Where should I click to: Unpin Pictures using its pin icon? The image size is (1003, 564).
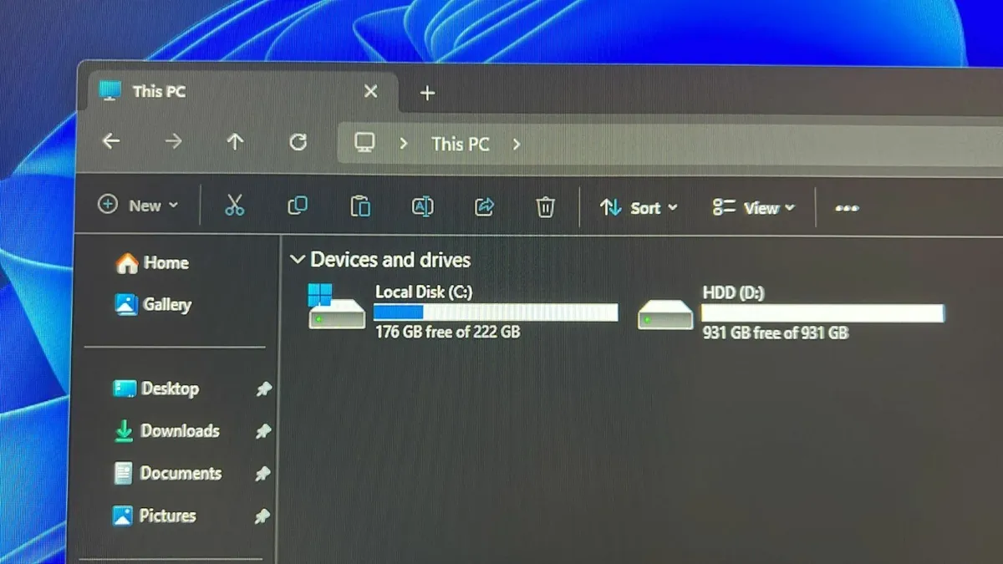pyautogui.click(x=263, y=516)
